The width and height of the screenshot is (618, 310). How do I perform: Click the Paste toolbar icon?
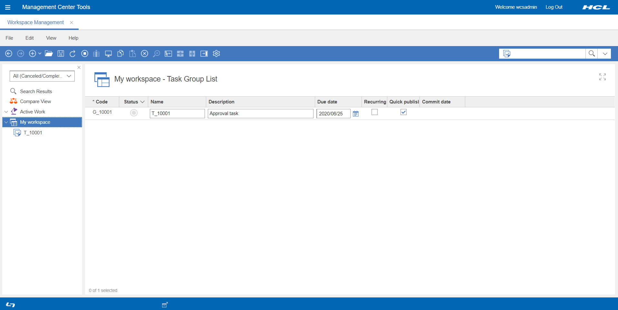coord(132,53)
